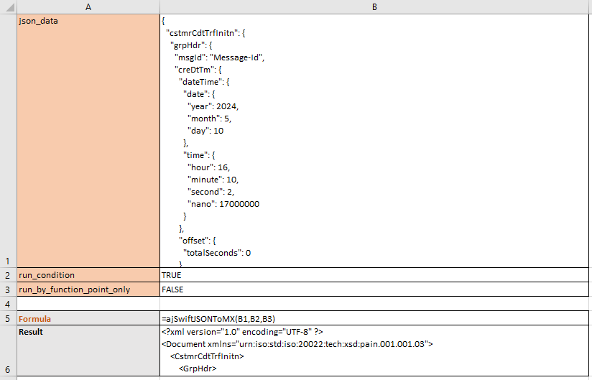Select column A header

tap(88, 6)
